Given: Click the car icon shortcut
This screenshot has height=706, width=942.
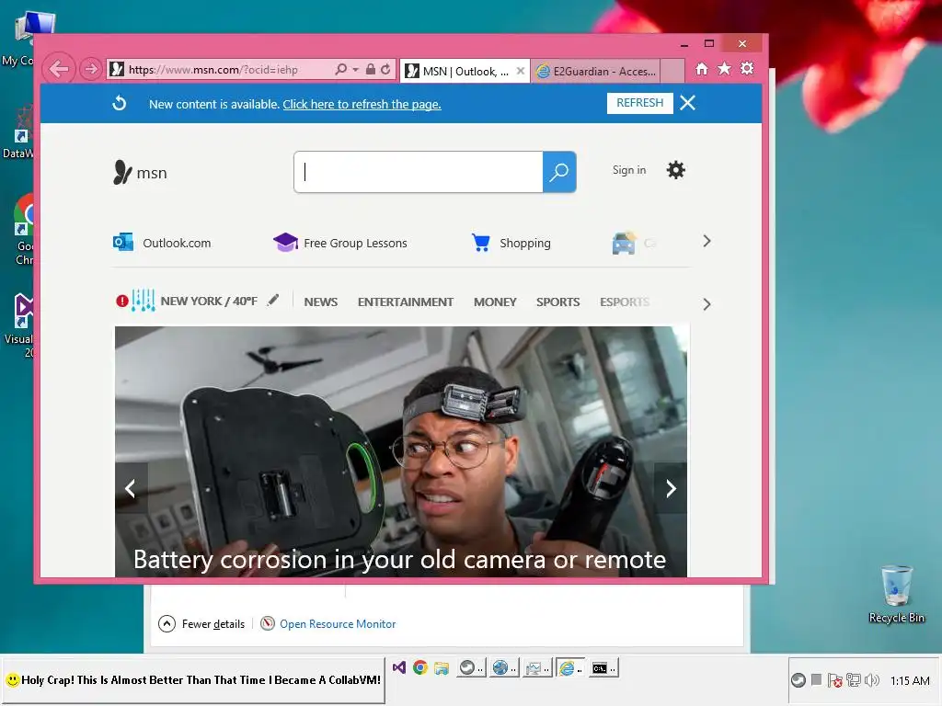Looking at the screenshot, I should 624,243.
